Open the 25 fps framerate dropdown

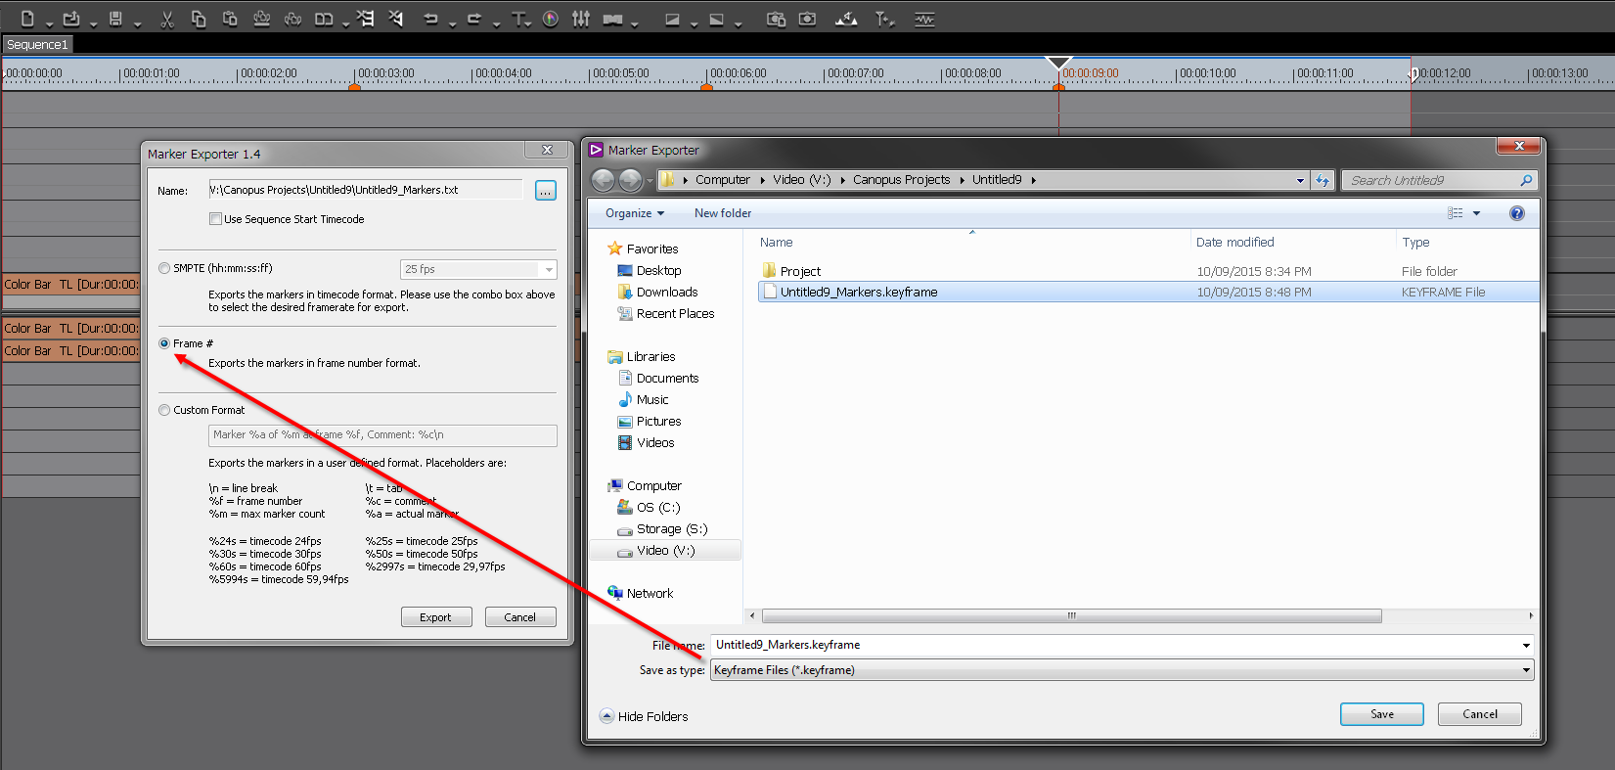click(478, 269)
